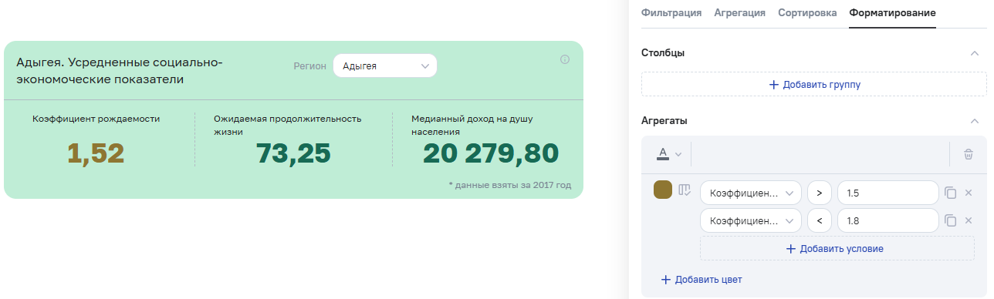The height and width of the screenshot is (299, 994).
Task: Open the brown color swatch
Action: coord(662,190)
